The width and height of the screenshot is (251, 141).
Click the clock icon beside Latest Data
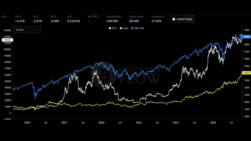pyautogui.click(x=174, y=19)
